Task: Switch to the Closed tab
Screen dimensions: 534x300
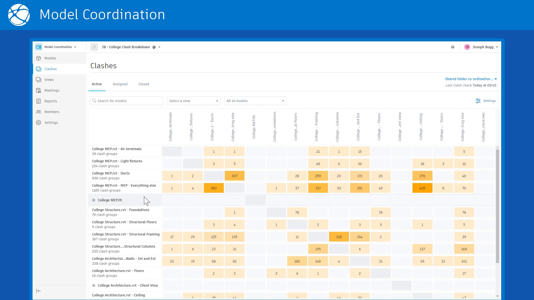Action: click(144, 84)
